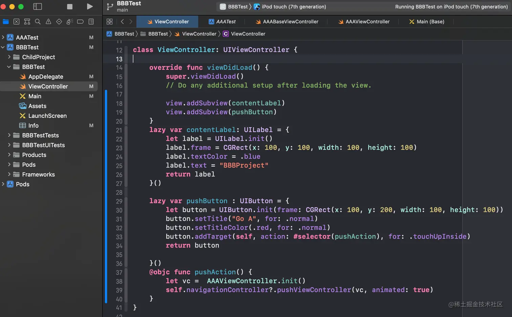The width and height of the screenshot is (512, 317).
Task: Run the BBBTest scheme
Action: (x=90, y=6)
